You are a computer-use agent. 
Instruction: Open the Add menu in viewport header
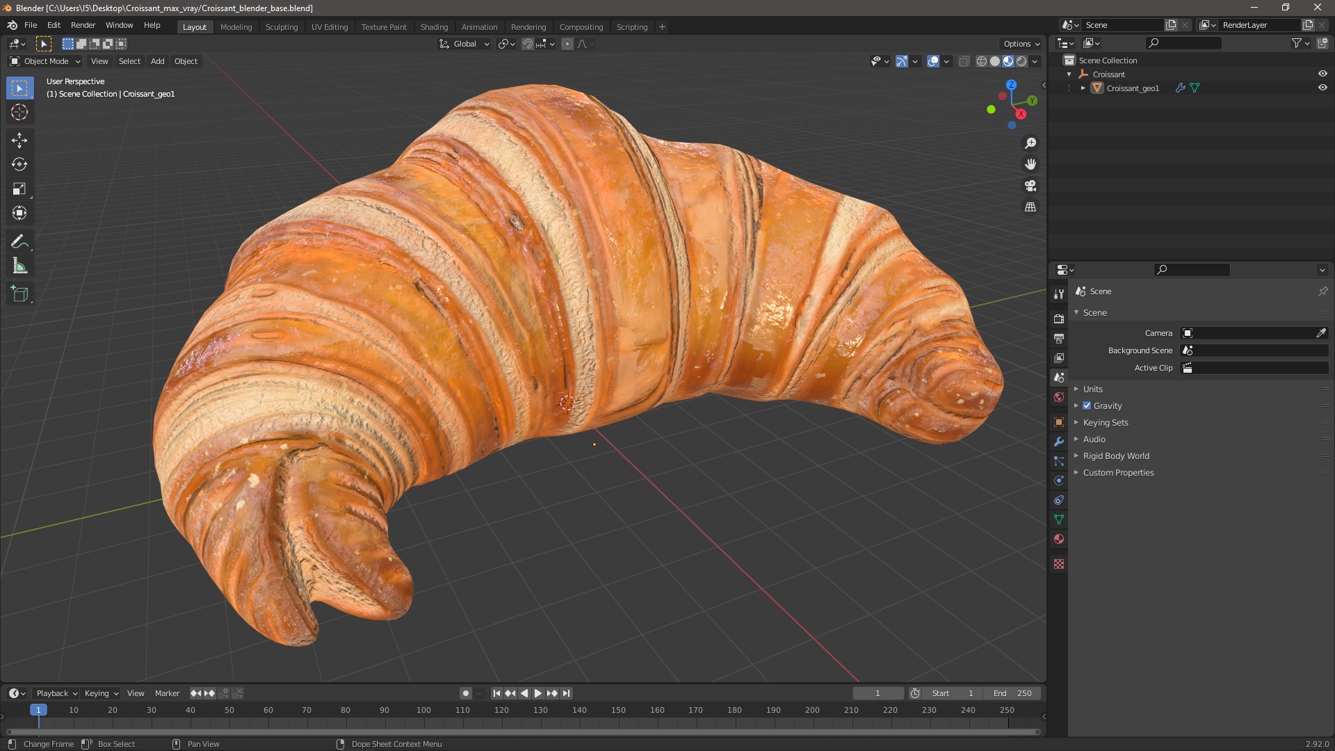coord(158,61)
